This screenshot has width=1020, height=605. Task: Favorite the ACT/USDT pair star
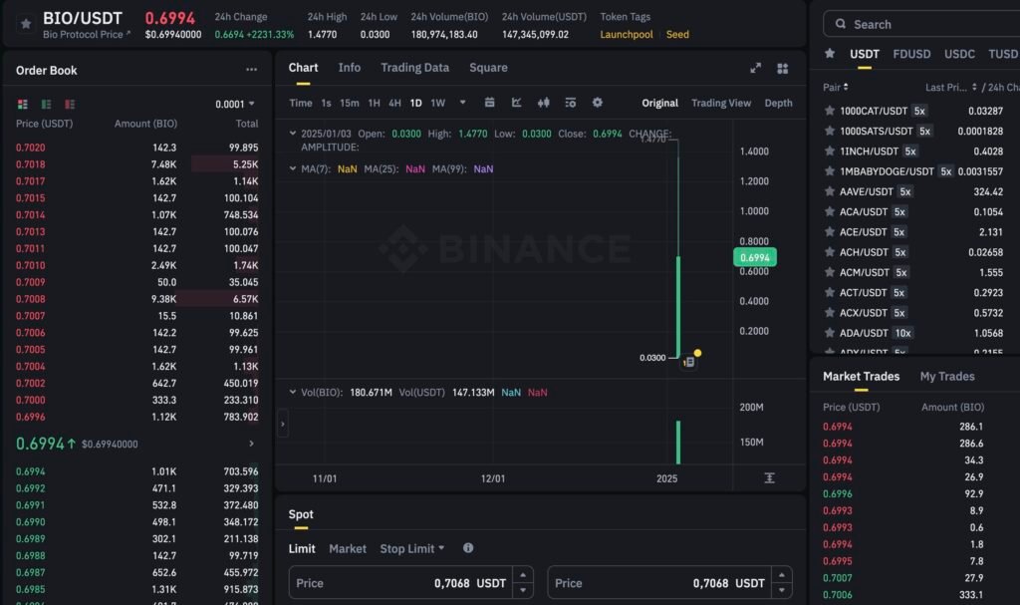830,292
